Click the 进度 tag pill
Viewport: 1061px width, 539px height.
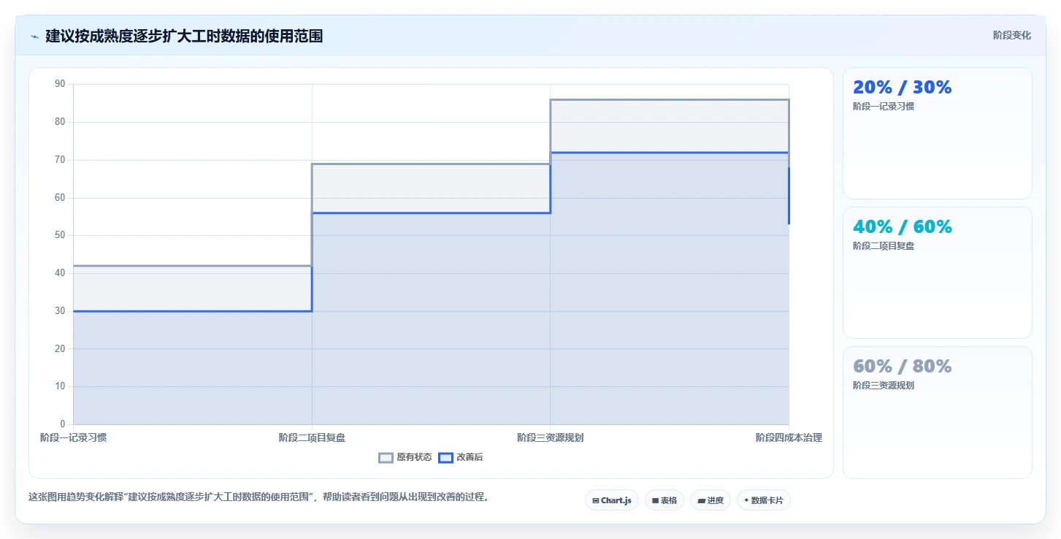(710, 500)
